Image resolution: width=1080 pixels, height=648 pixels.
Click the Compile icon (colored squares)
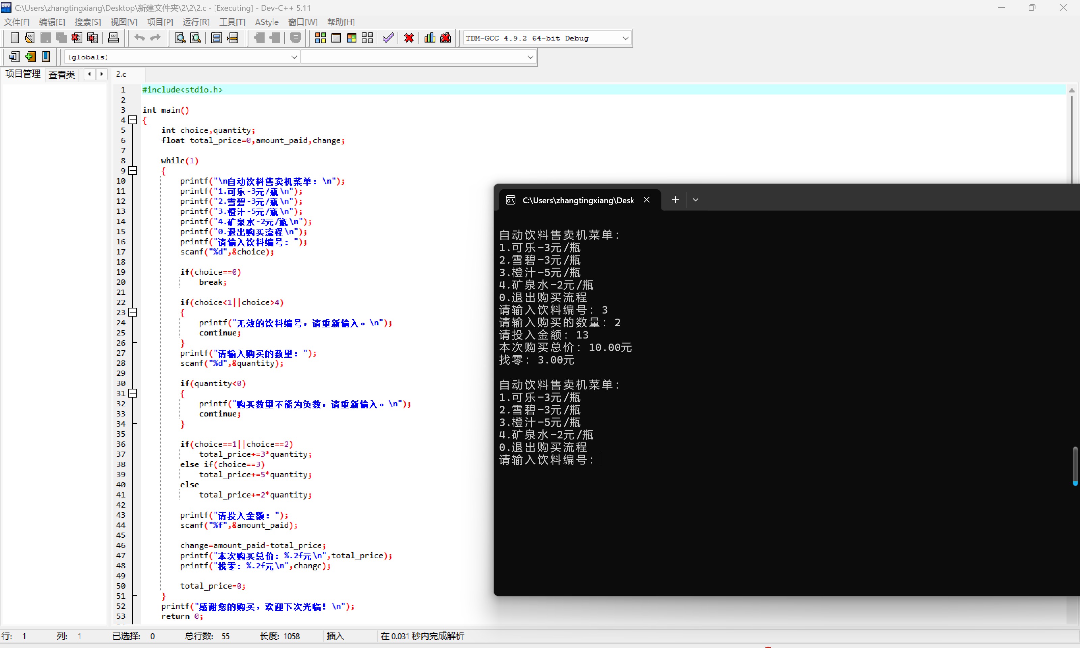click(320, 38)
